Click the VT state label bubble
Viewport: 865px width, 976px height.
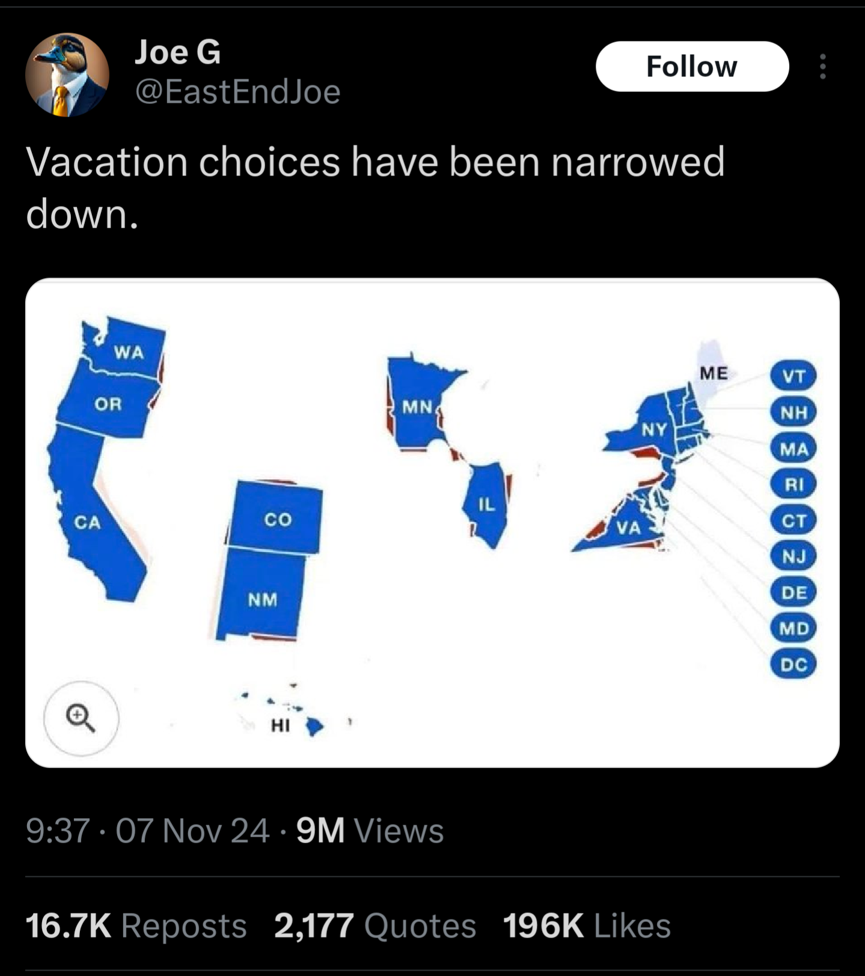793,376
